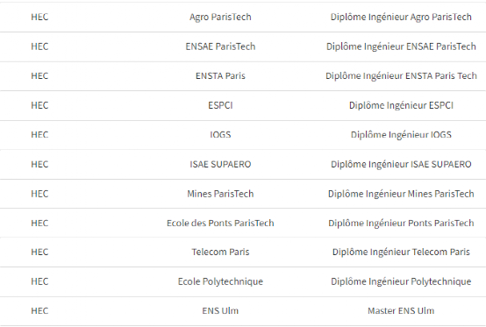Click Diplôme Ingénieur ENSAE ParisTech entry
486x327 pixels.
(401, 46)
